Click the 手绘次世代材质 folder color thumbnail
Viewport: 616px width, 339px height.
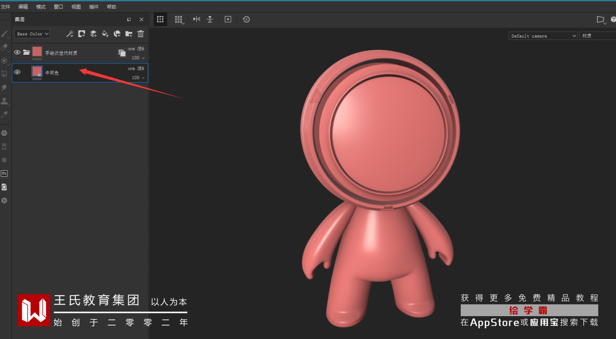click(x=37, y=51)
